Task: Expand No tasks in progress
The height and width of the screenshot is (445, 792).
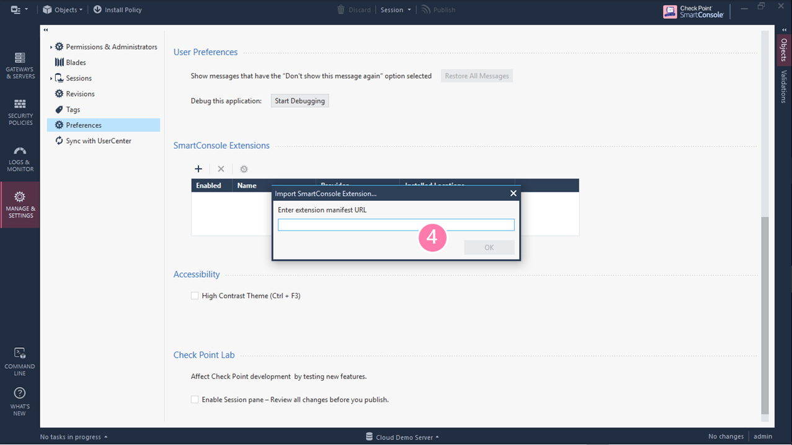Action: point(74,437)
